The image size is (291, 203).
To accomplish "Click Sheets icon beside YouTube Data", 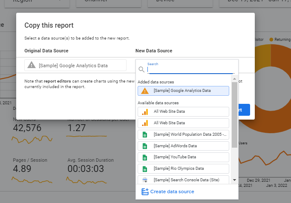I will click(x=145, y=157).
